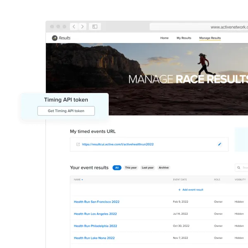Select the This year filter
248x248 pixels.
(131, 168)
